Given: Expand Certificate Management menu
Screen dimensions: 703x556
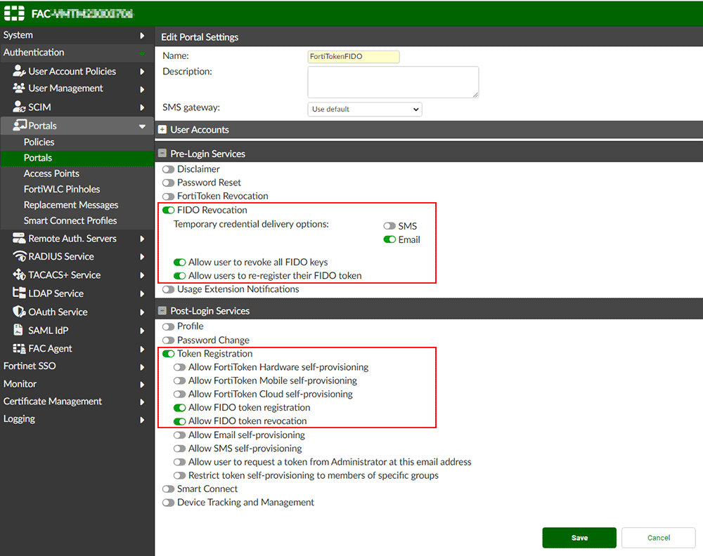Looking at the screenshot, I should [77, 402].
